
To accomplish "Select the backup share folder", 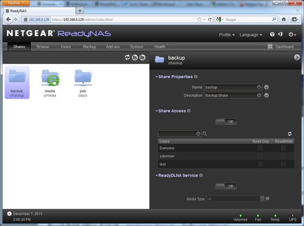I will (x=17, y=82).
